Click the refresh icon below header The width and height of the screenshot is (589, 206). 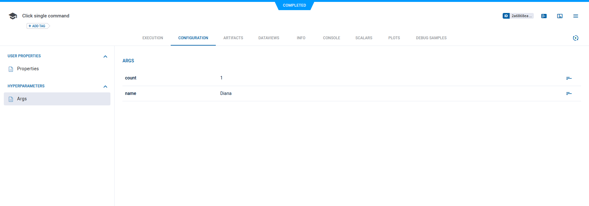[576, 38]
